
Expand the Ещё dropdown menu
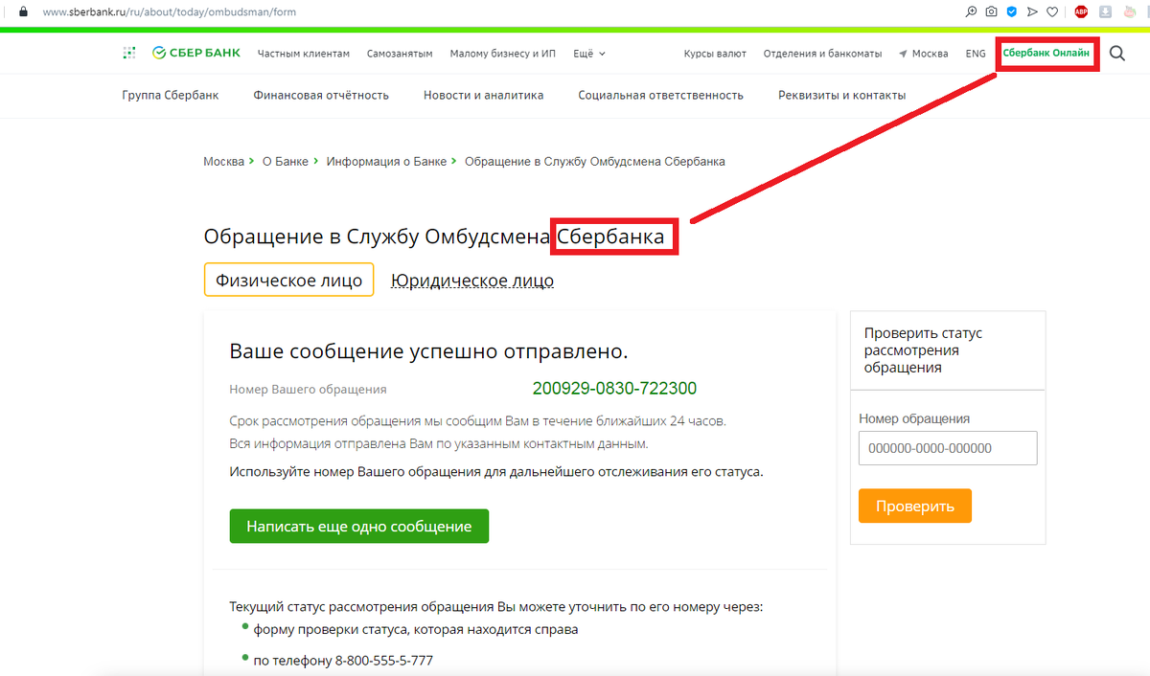[x=593, y=54]
